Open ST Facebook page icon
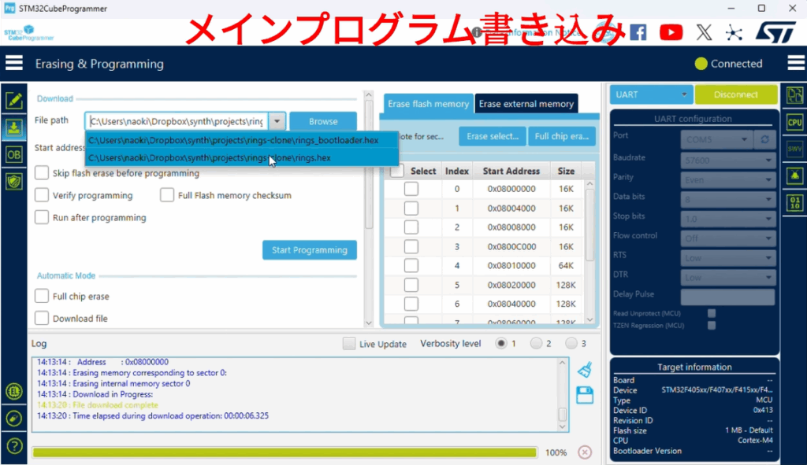This screenshot has width=807, height=465. pyautogui.click(x=638, y=32)
